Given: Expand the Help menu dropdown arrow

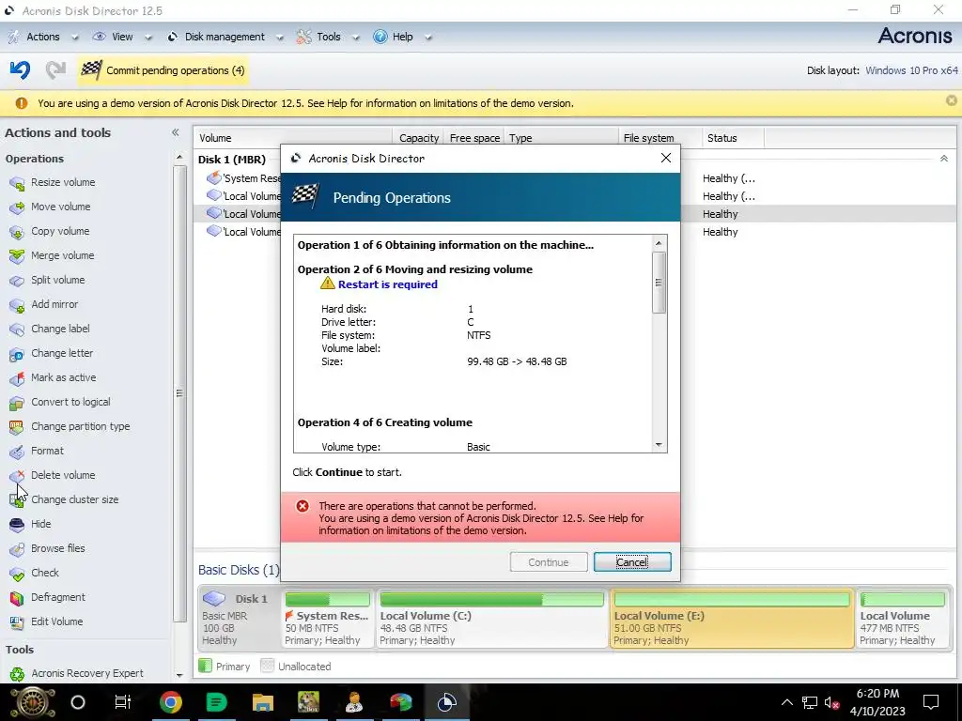Looking at the screenshot, I should tap(428, 38).
